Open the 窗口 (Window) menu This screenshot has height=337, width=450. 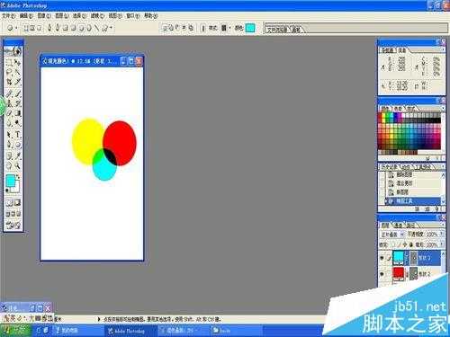133,15
